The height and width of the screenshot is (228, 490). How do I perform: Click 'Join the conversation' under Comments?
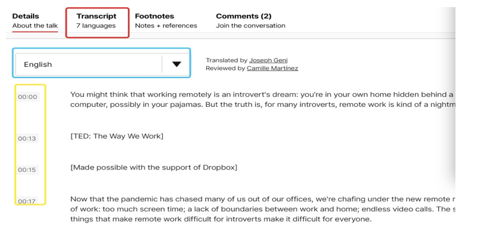pyautogui.click(x=250, y=26)
